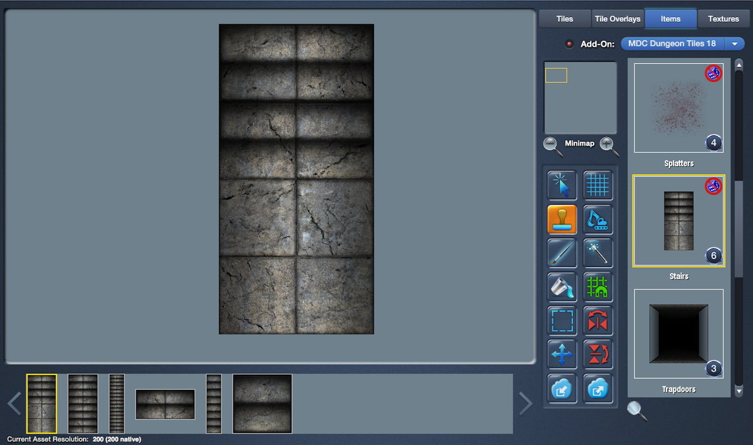Select the fifth narrow stairs variant
Image resolution: width=753 pixels, height=445 pixels.
coord(214,404)
